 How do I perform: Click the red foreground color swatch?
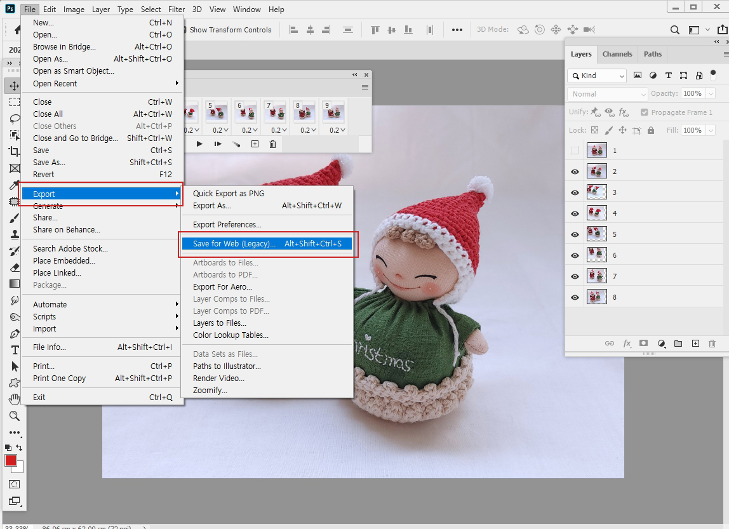coord(10,460)
